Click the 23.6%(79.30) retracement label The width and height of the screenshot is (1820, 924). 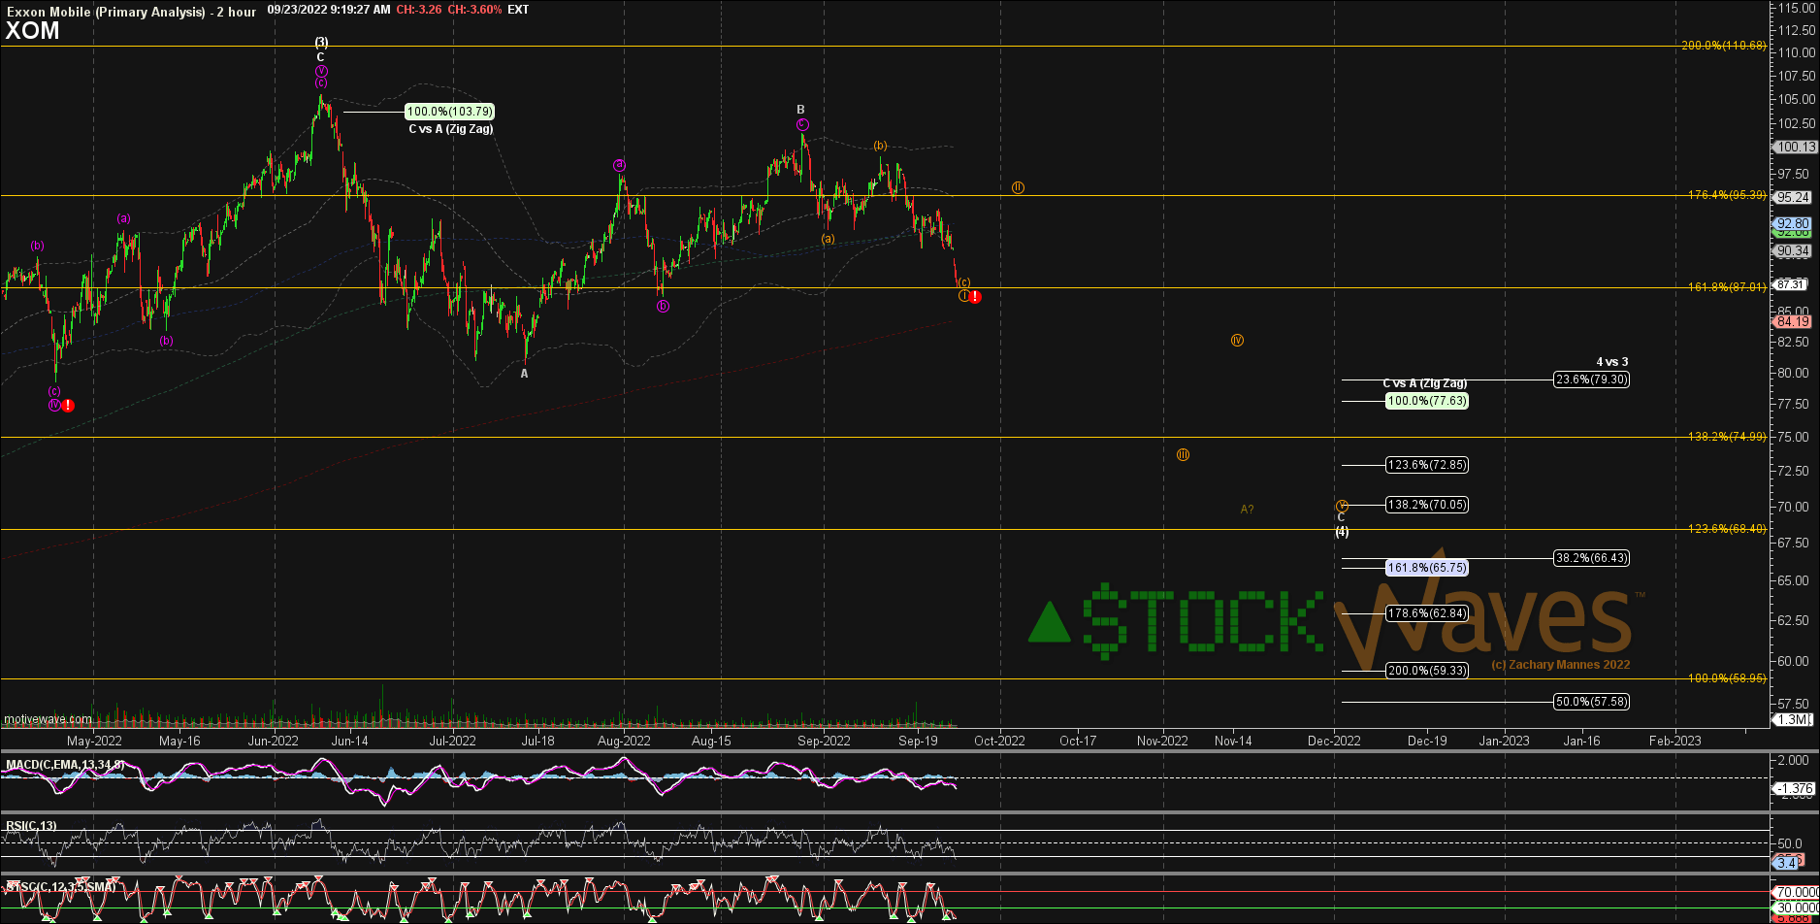1591,379
